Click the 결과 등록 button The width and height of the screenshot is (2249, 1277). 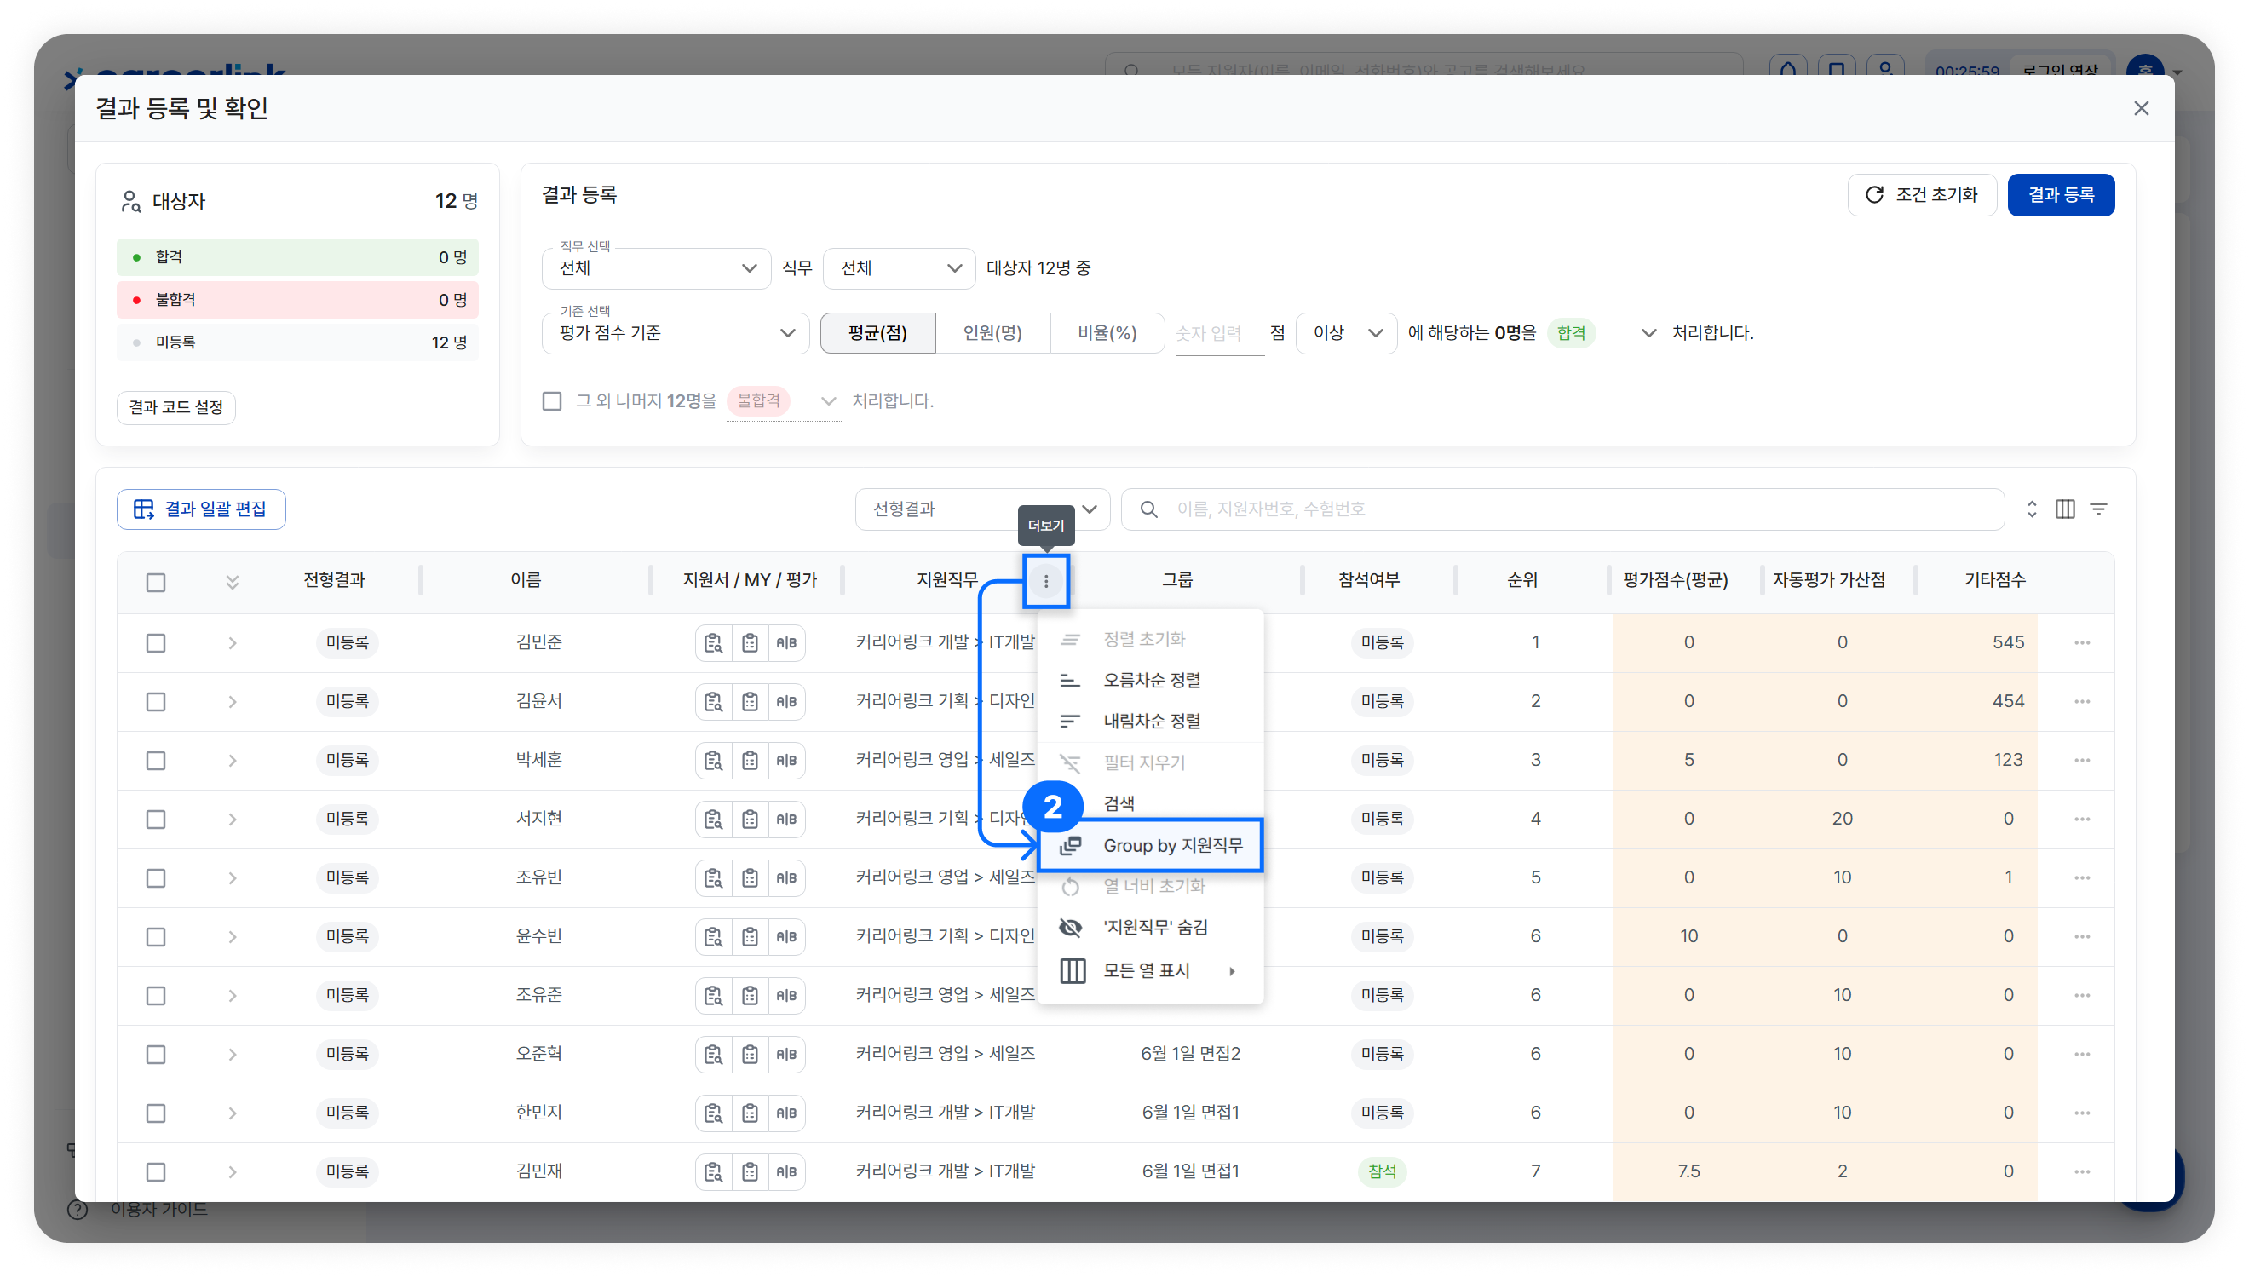(x=2061, y=195)
